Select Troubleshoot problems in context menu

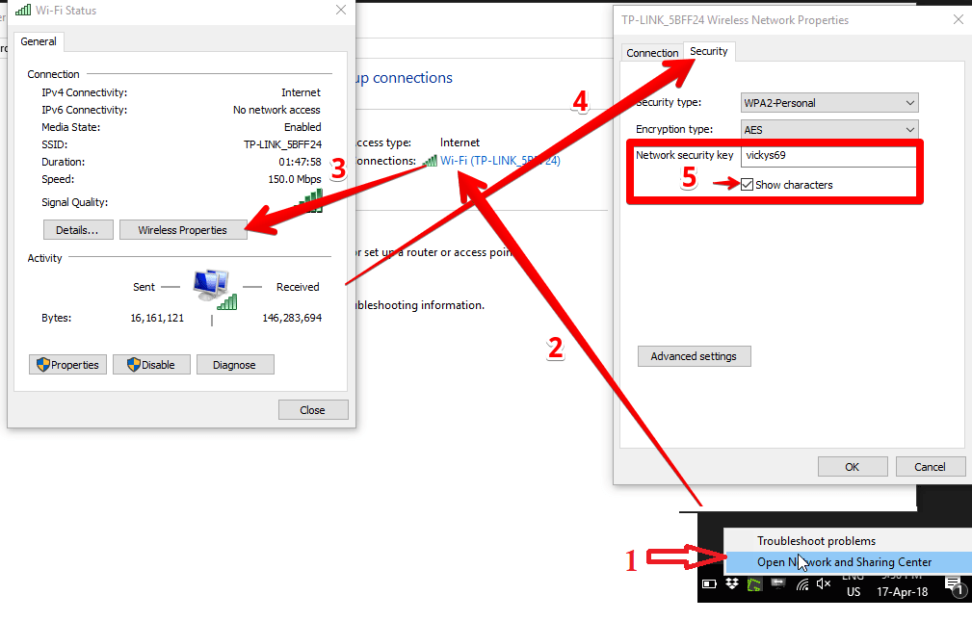coord(816,541)
